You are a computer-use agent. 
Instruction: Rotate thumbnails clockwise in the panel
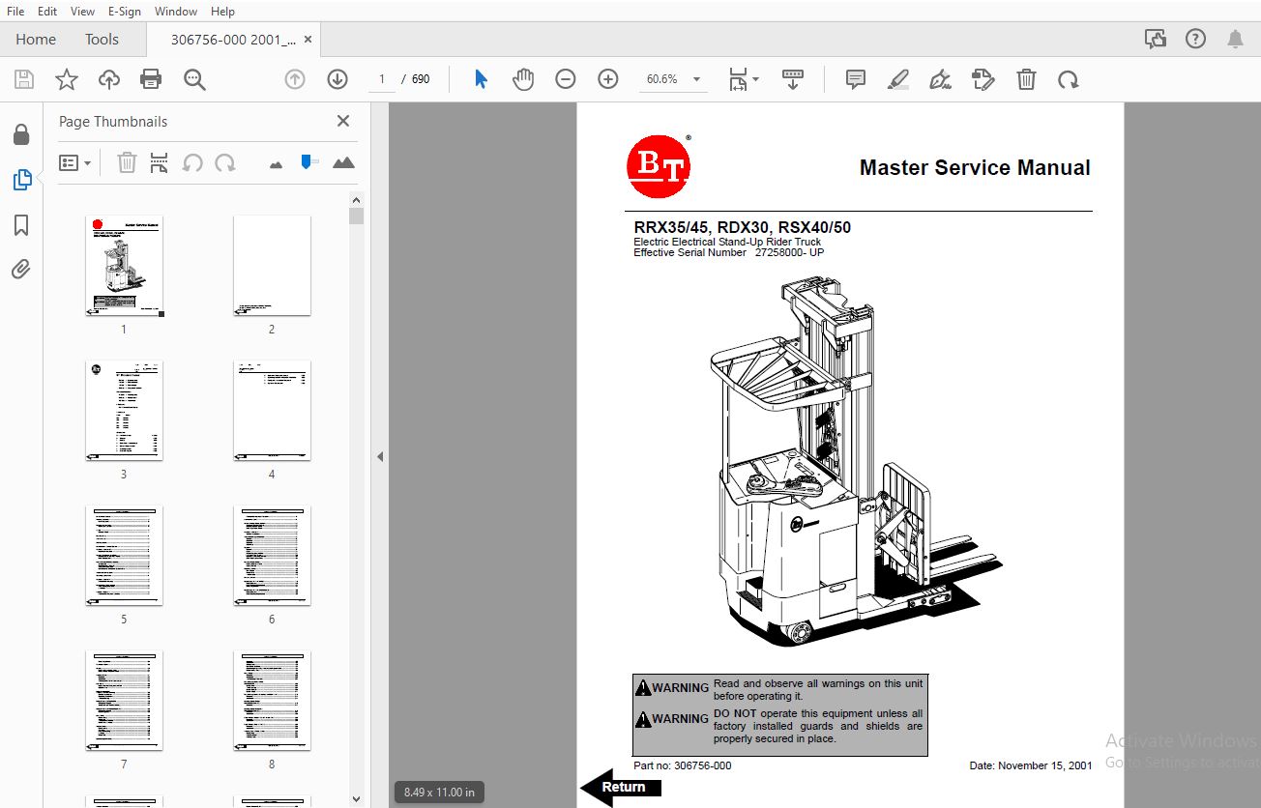(225, 163)
